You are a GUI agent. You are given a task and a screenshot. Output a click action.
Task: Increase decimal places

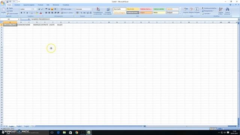pos(87,13)
